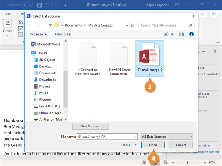The height and width of the screenshot is (166, 222).
Task: Open Ribbon Display Options icon in title bar
Action: (x=177, y=5)
